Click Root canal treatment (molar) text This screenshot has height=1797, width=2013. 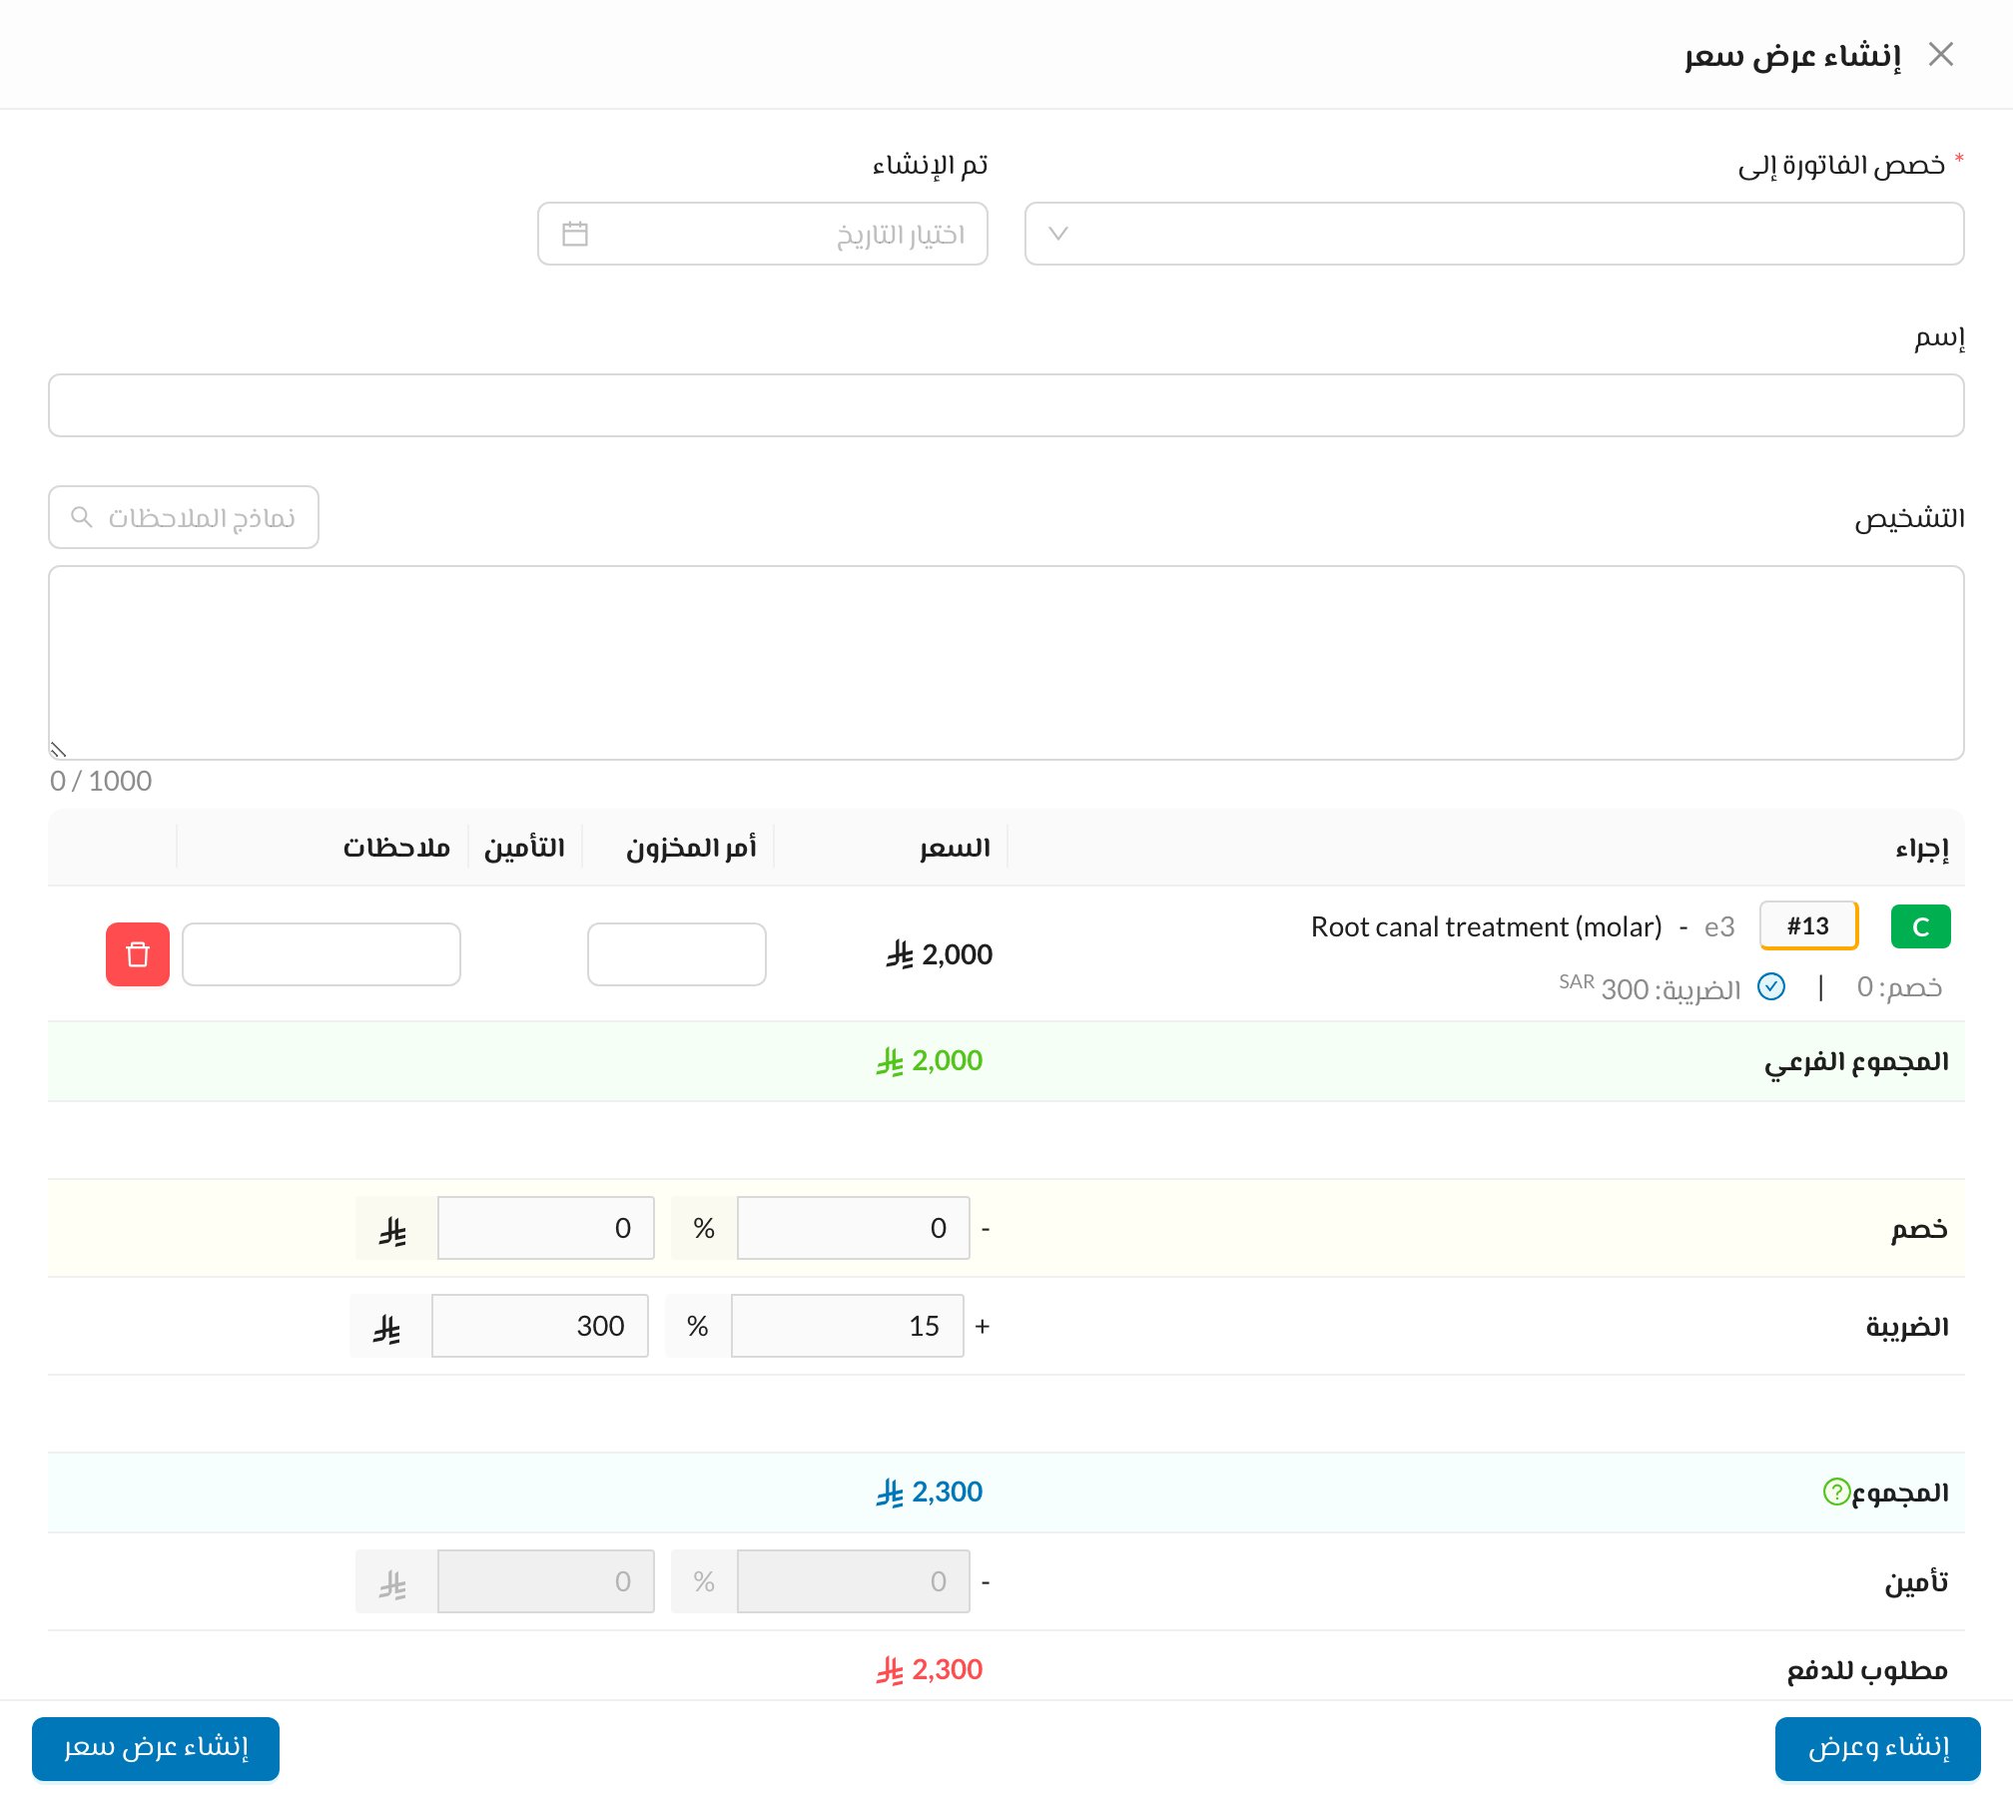tap(1486, 926)
